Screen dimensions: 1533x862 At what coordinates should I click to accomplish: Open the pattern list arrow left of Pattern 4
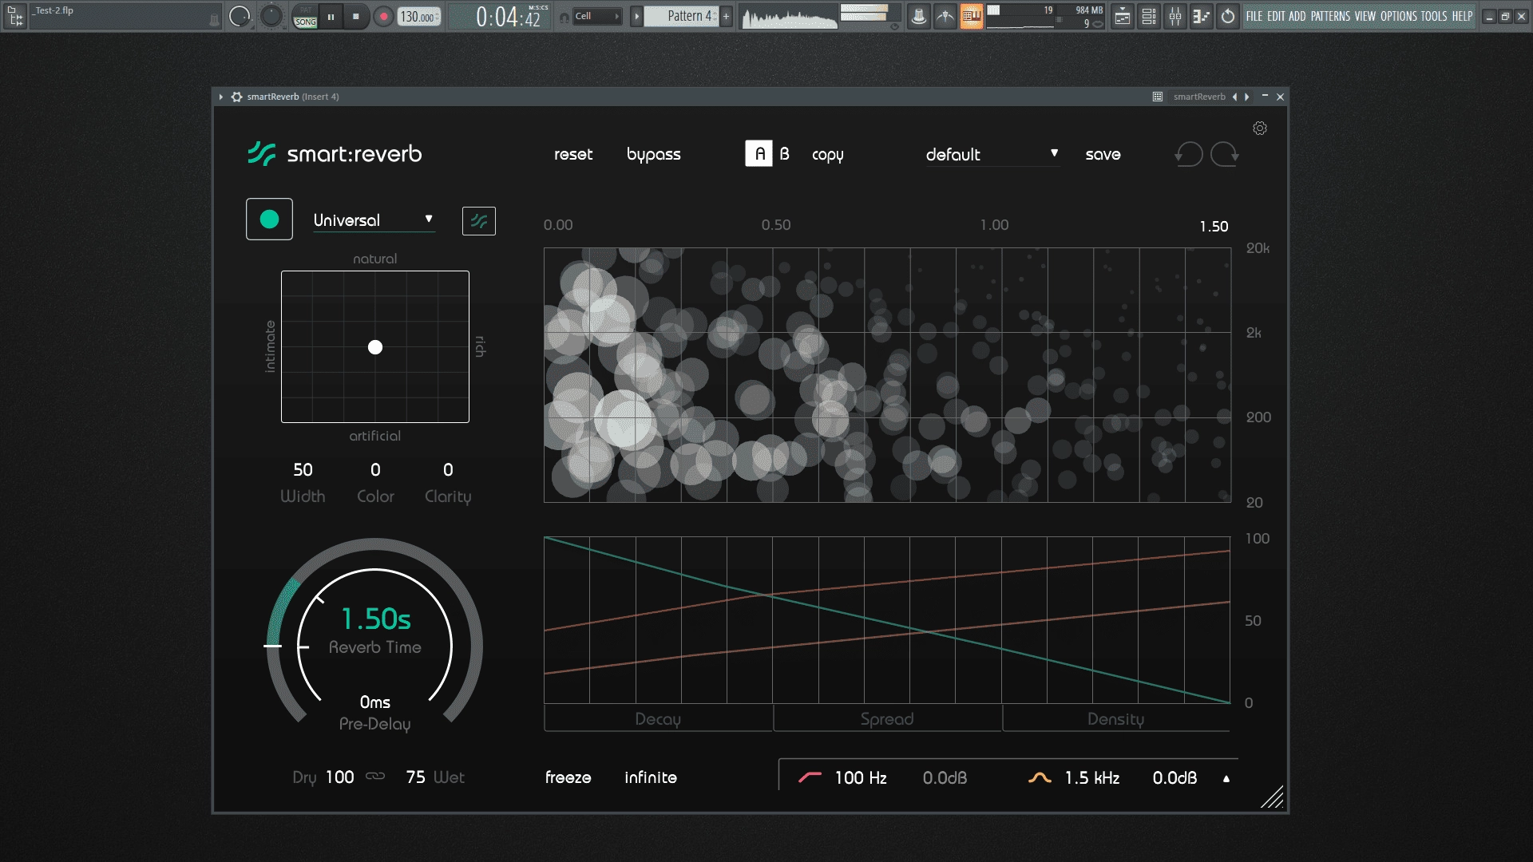pos(636,16)
